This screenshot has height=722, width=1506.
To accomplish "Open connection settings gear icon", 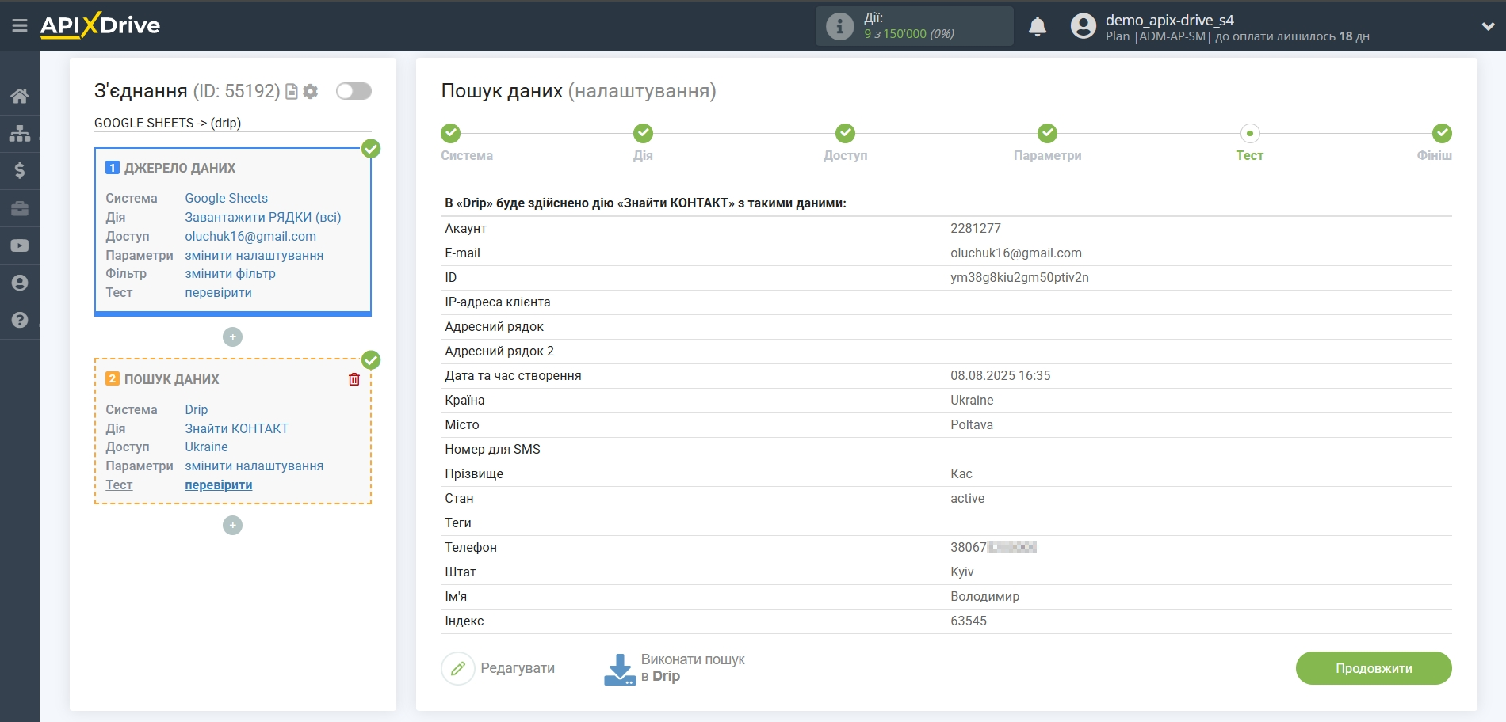I will tap(311, 92).
